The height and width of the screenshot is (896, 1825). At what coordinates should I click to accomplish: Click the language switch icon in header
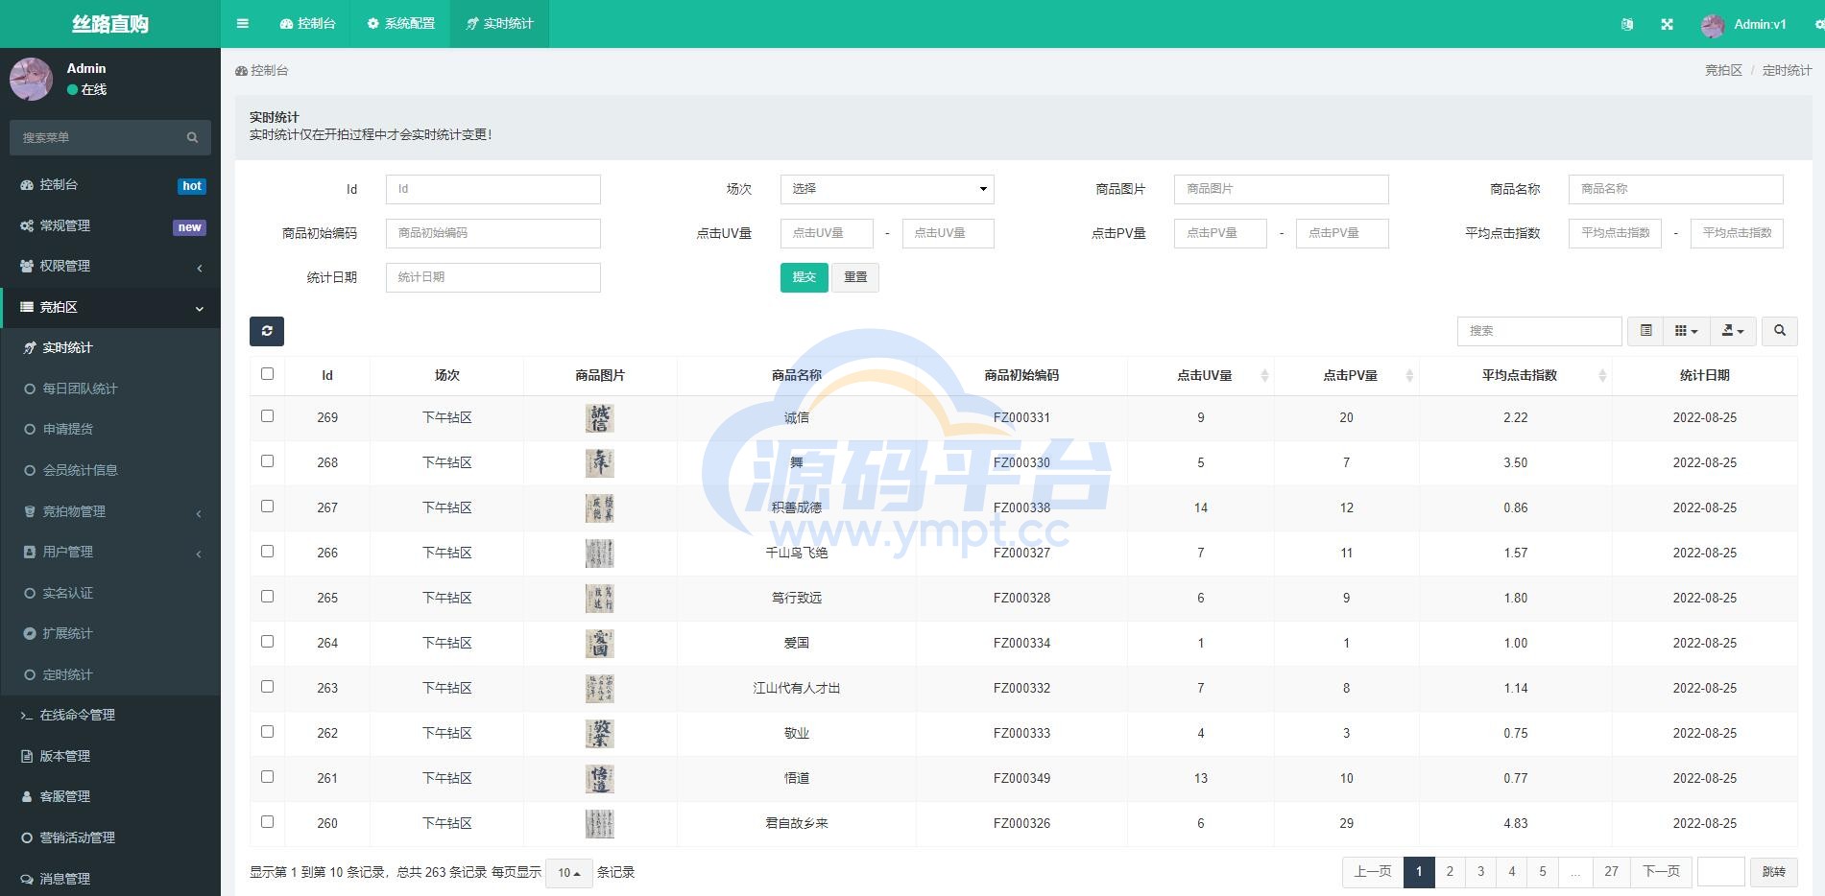[x=1626, y=24]
